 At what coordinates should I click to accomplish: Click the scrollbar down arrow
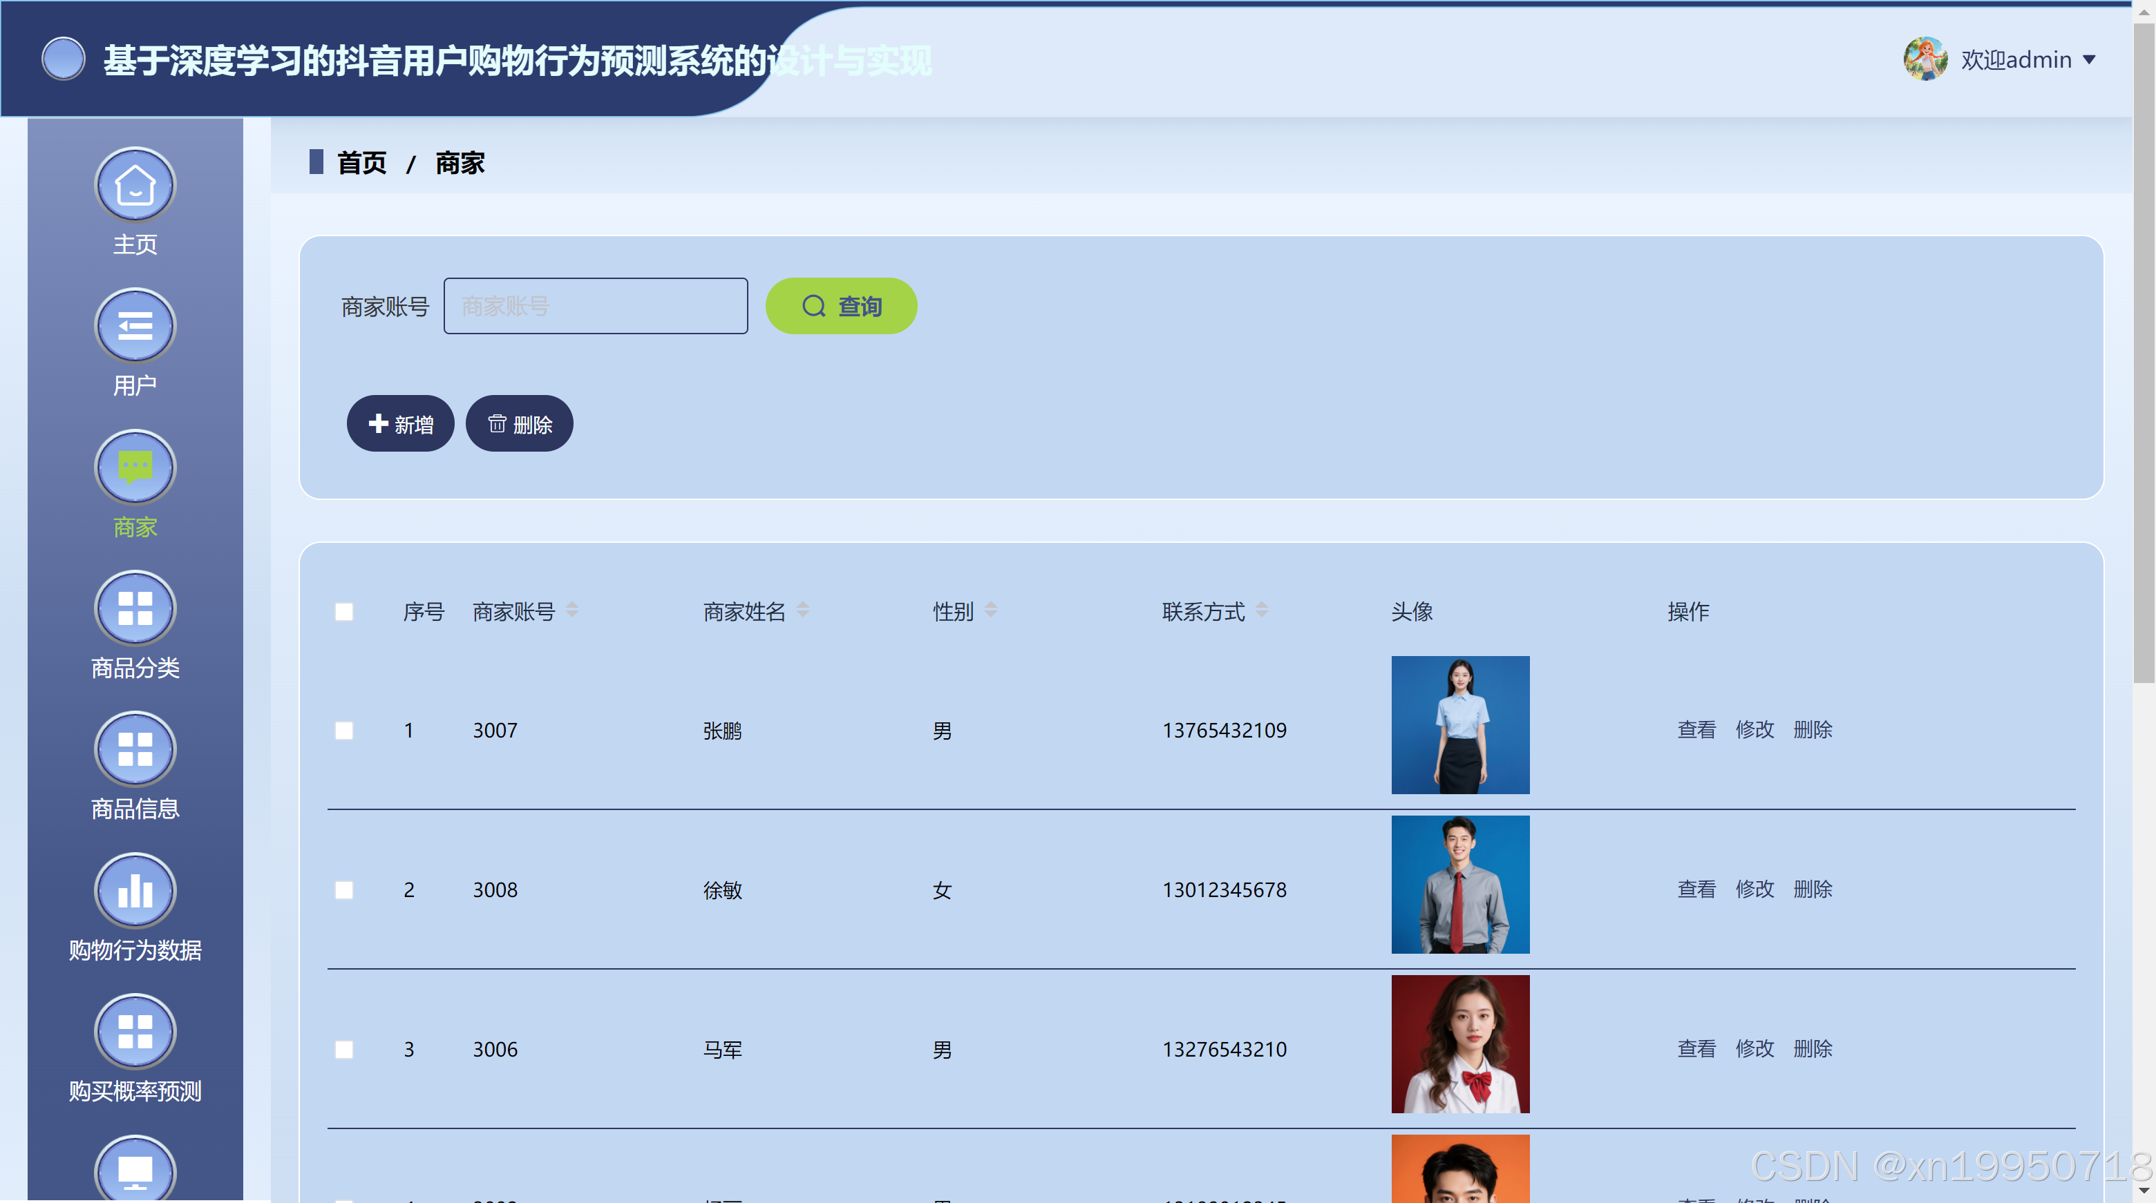pyautogui.click(x=2144, y=1191)
